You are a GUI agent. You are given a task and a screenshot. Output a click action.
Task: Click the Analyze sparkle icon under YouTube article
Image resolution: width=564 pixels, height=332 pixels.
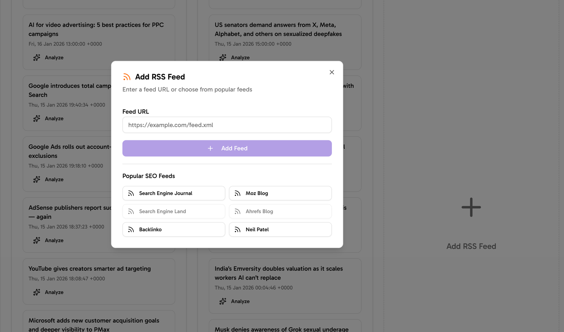click(36, 293)
